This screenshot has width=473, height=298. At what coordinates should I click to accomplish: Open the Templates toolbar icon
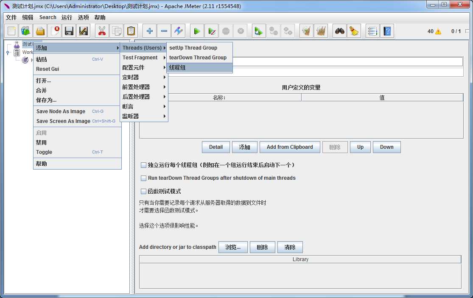point(25,31)
